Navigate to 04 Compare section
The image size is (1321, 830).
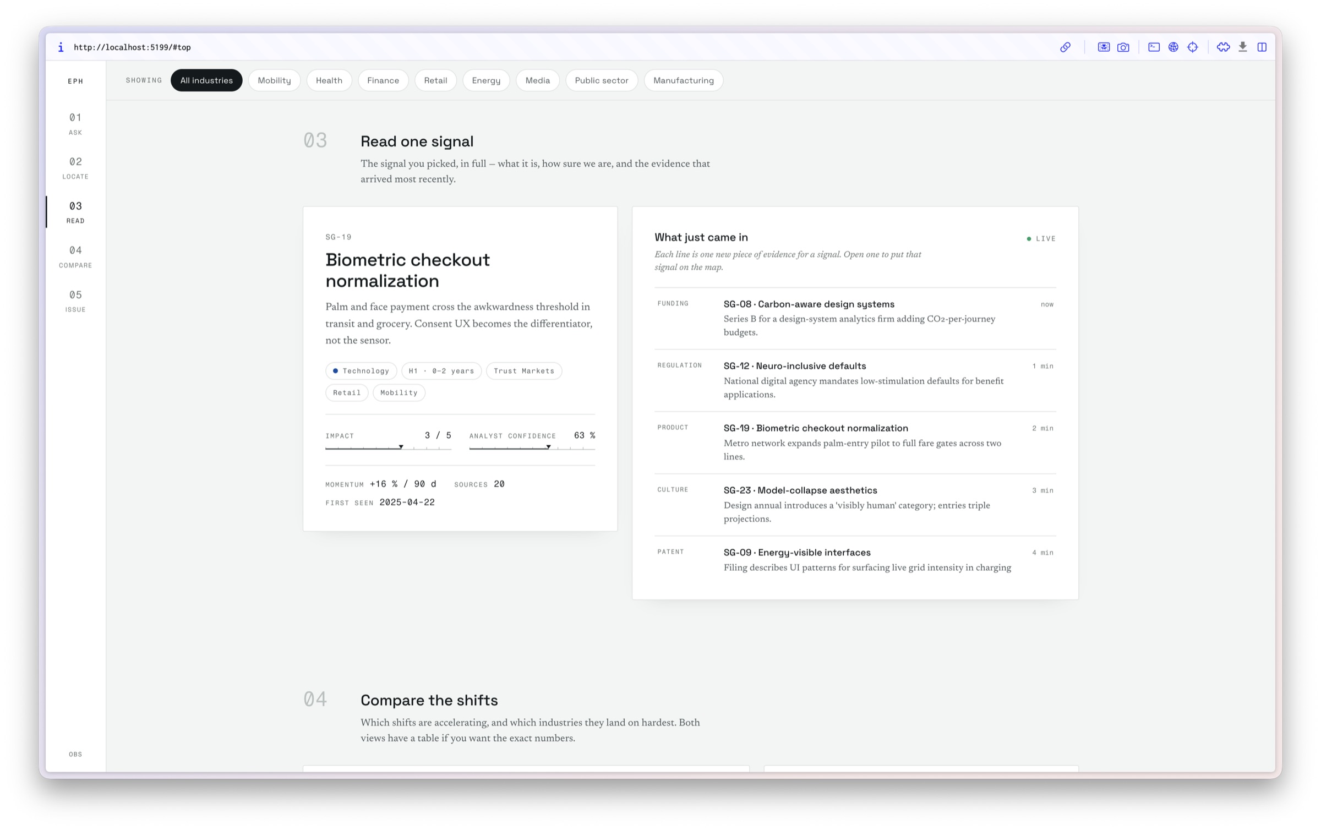(75, 256)
